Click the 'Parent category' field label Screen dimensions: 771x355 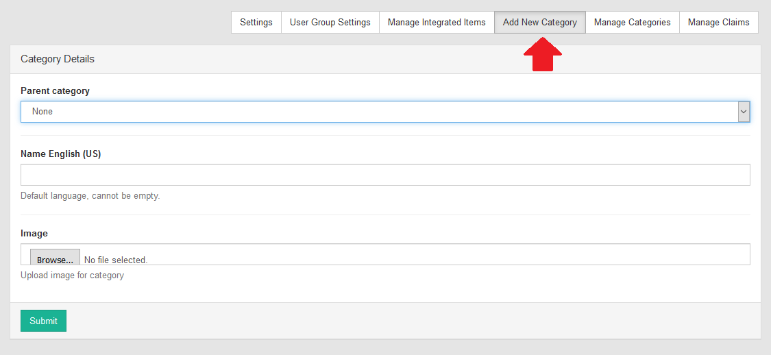(x=55, y=90)
